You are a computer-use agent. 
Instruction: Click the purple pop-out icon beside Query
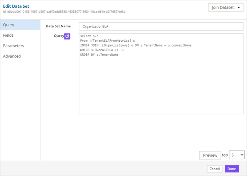tap(68, 36)
